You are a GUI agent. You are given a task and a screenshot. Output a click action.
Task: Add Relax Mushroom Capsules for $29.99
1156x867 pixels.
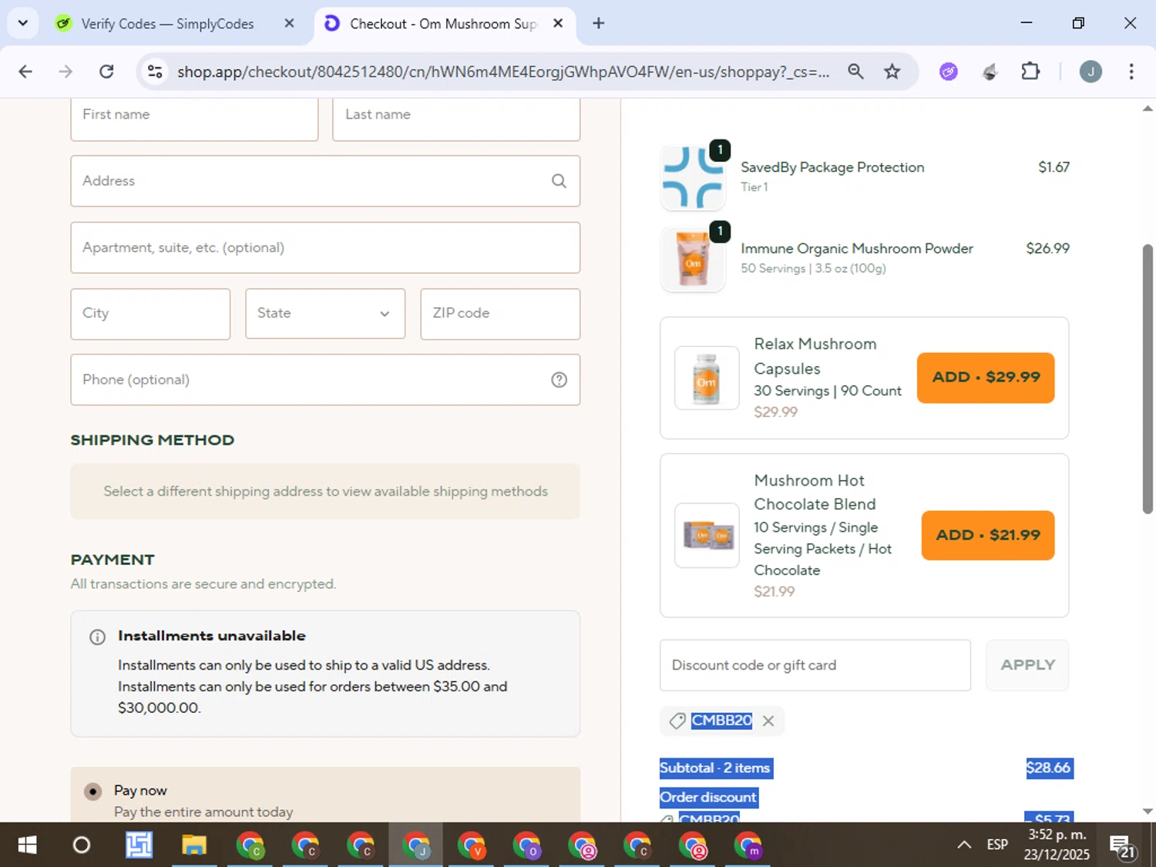986,378
